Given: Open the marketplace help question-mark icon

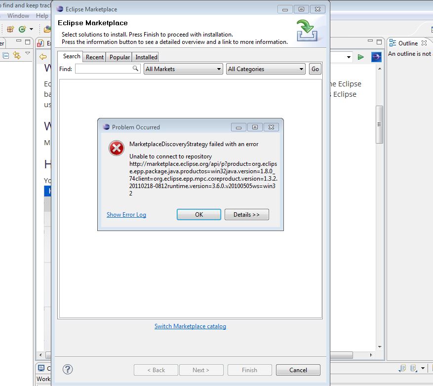Looking at the screenshot, I should (68, 369).
